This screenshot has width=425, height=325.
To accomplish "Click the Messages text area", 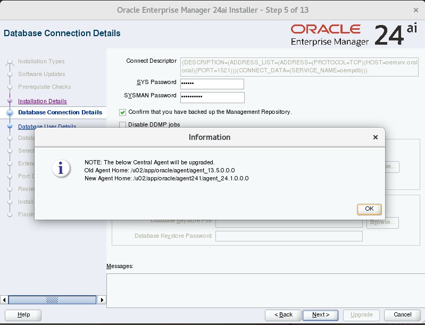I will (265, 290).
